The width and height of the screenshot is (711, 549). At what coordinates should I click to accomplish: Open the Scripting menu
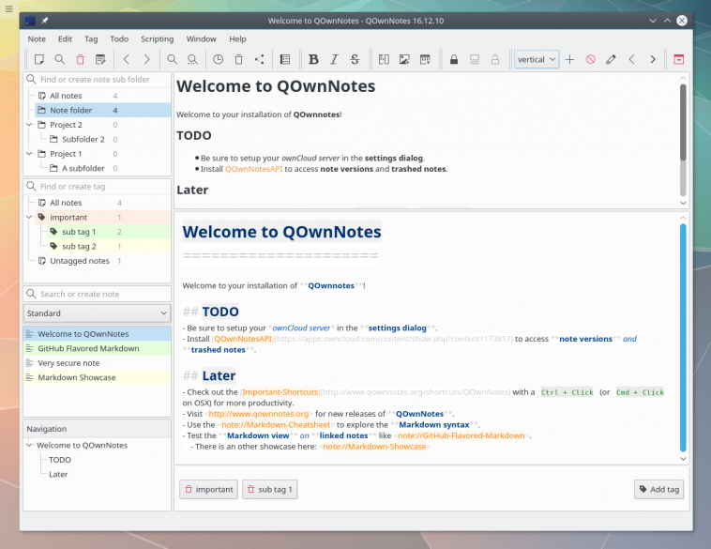click(x=157, y=38)
